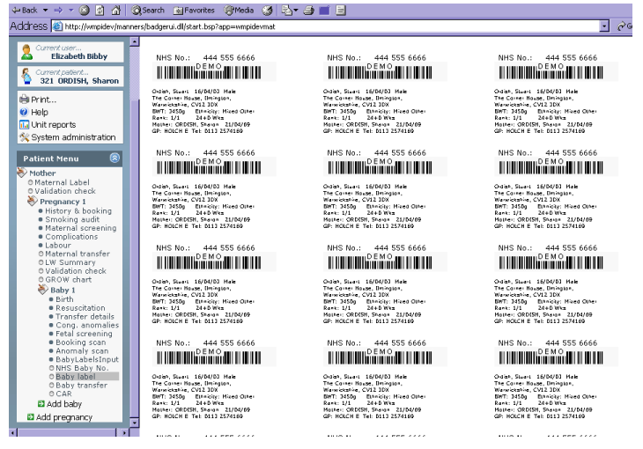Select GROW chart
Viewport: 643px width, 449px height.
click(x=68, y=280)
